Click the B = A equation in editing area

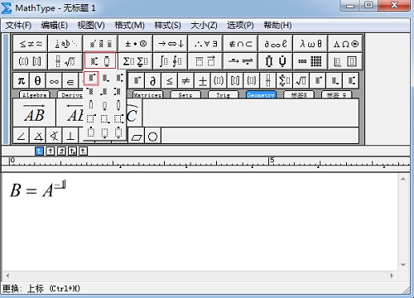(x=38, y=189)
